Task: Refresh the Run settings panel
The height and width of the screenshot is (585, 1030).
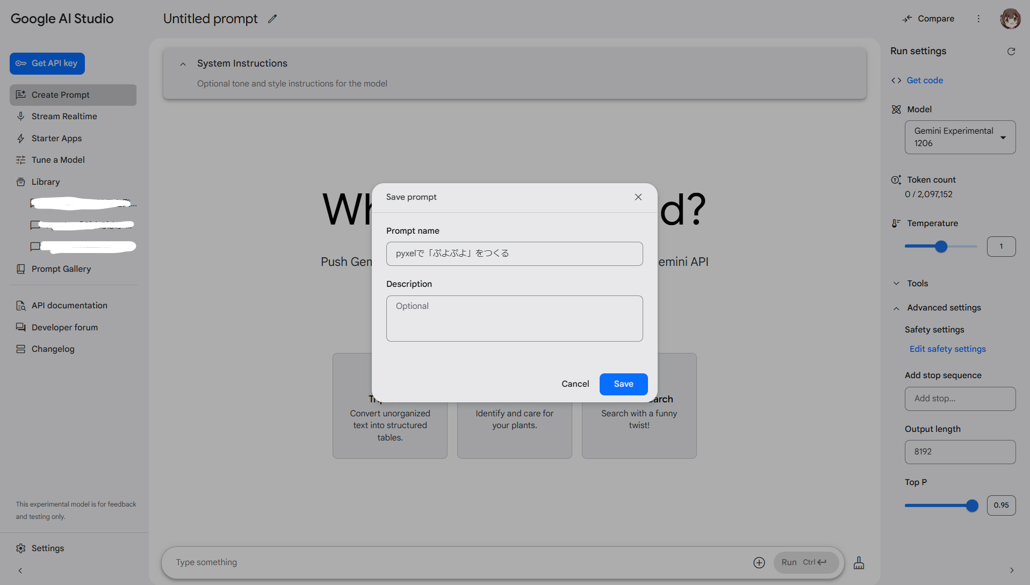Action: click(x=1011, y=51)
